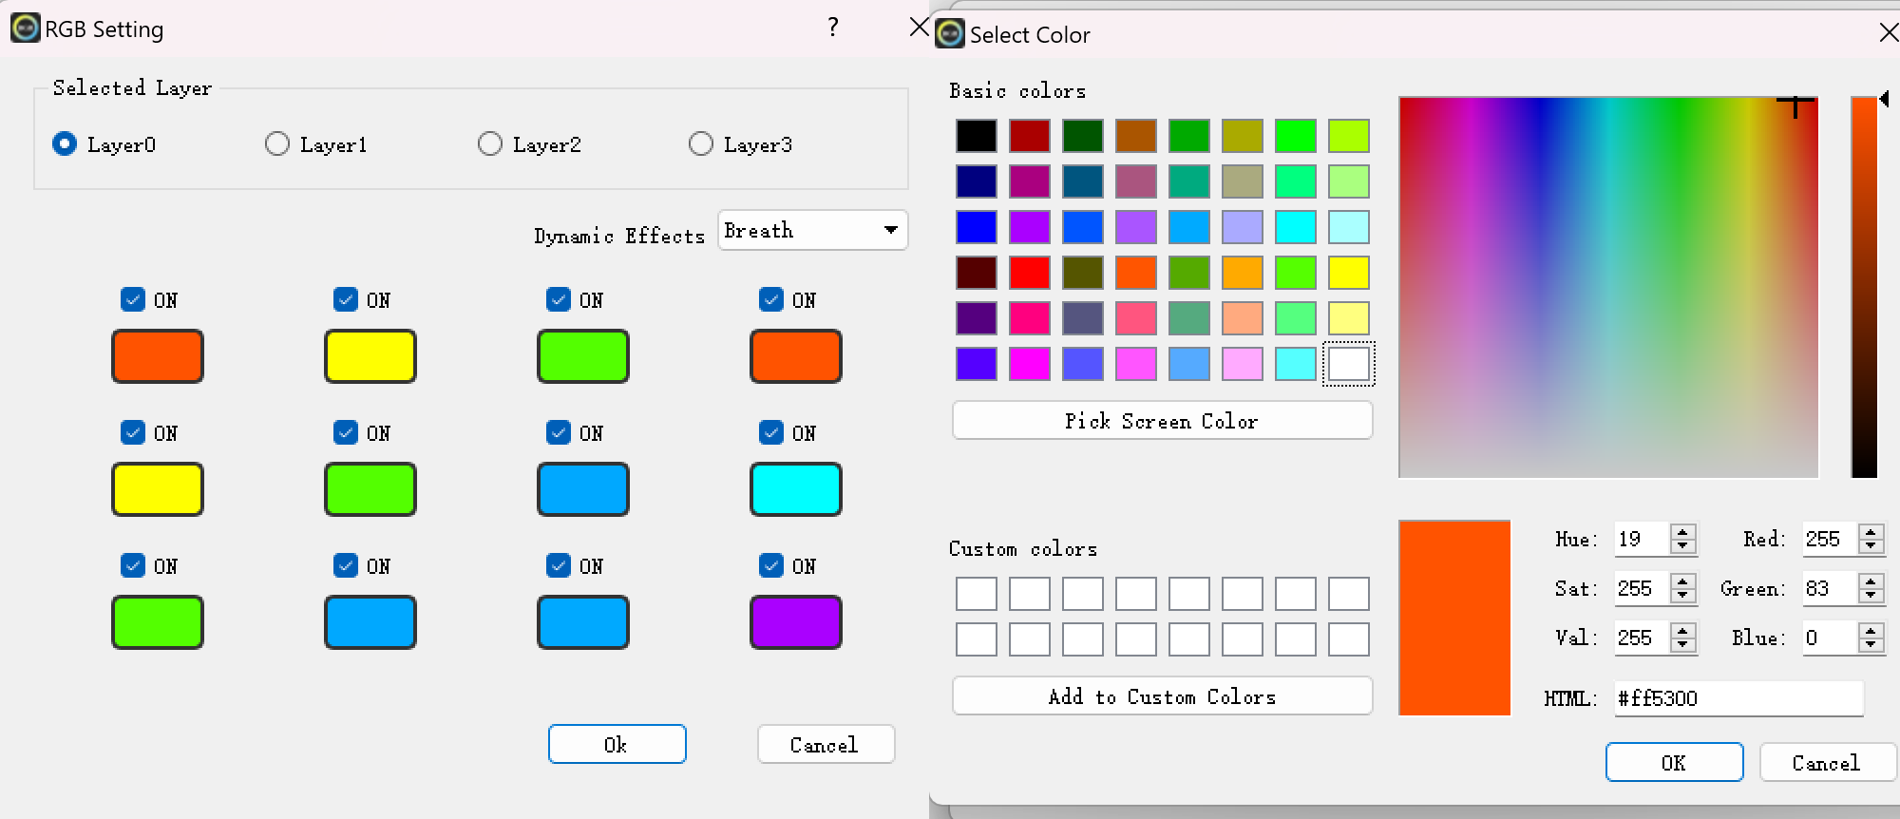
Task: Choose pure yellow in Basic colors
Action: click(1349, 273)
